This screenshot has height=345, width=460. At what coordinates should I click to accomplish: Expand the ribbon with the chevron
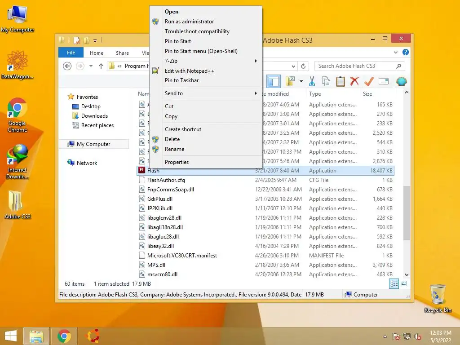(x=395, y=52)
